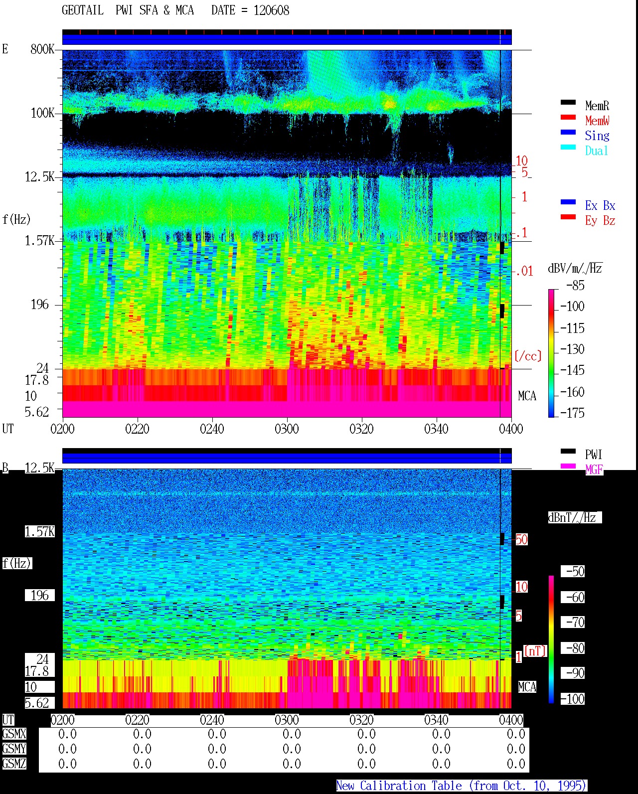Click the GSMZ row label

(x=14, y=764)
